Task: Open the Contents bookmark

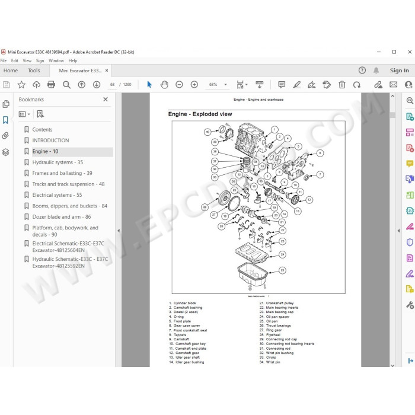Action: click(42, 129)
